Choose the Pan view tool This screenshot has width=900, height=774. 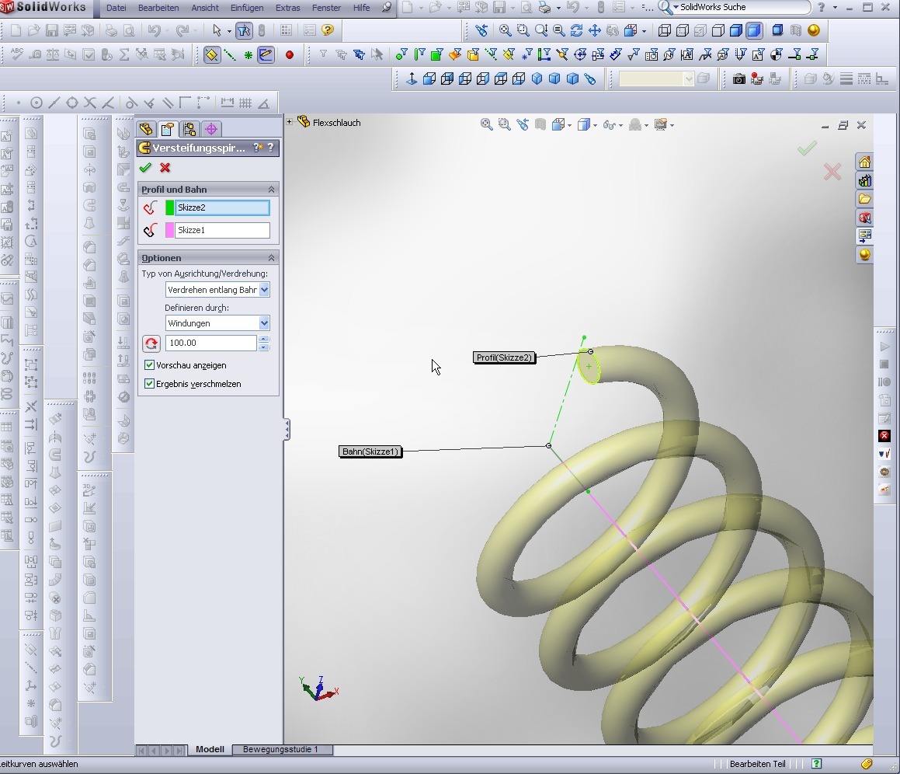point(595,30)
